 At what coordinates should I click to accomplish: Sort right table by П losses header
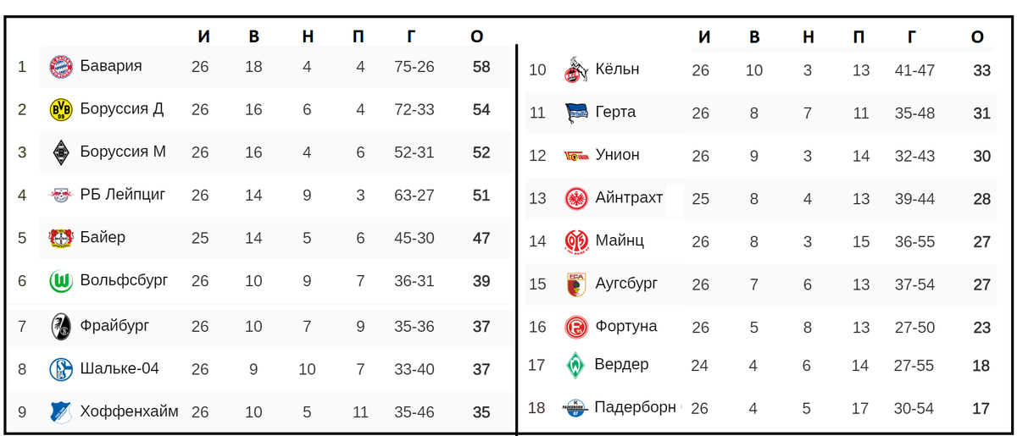(860, 36)
